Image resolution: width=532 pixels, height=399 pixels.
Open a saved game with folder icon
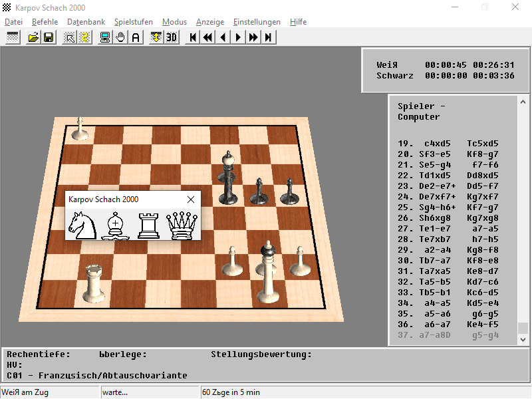click(33, 37)
